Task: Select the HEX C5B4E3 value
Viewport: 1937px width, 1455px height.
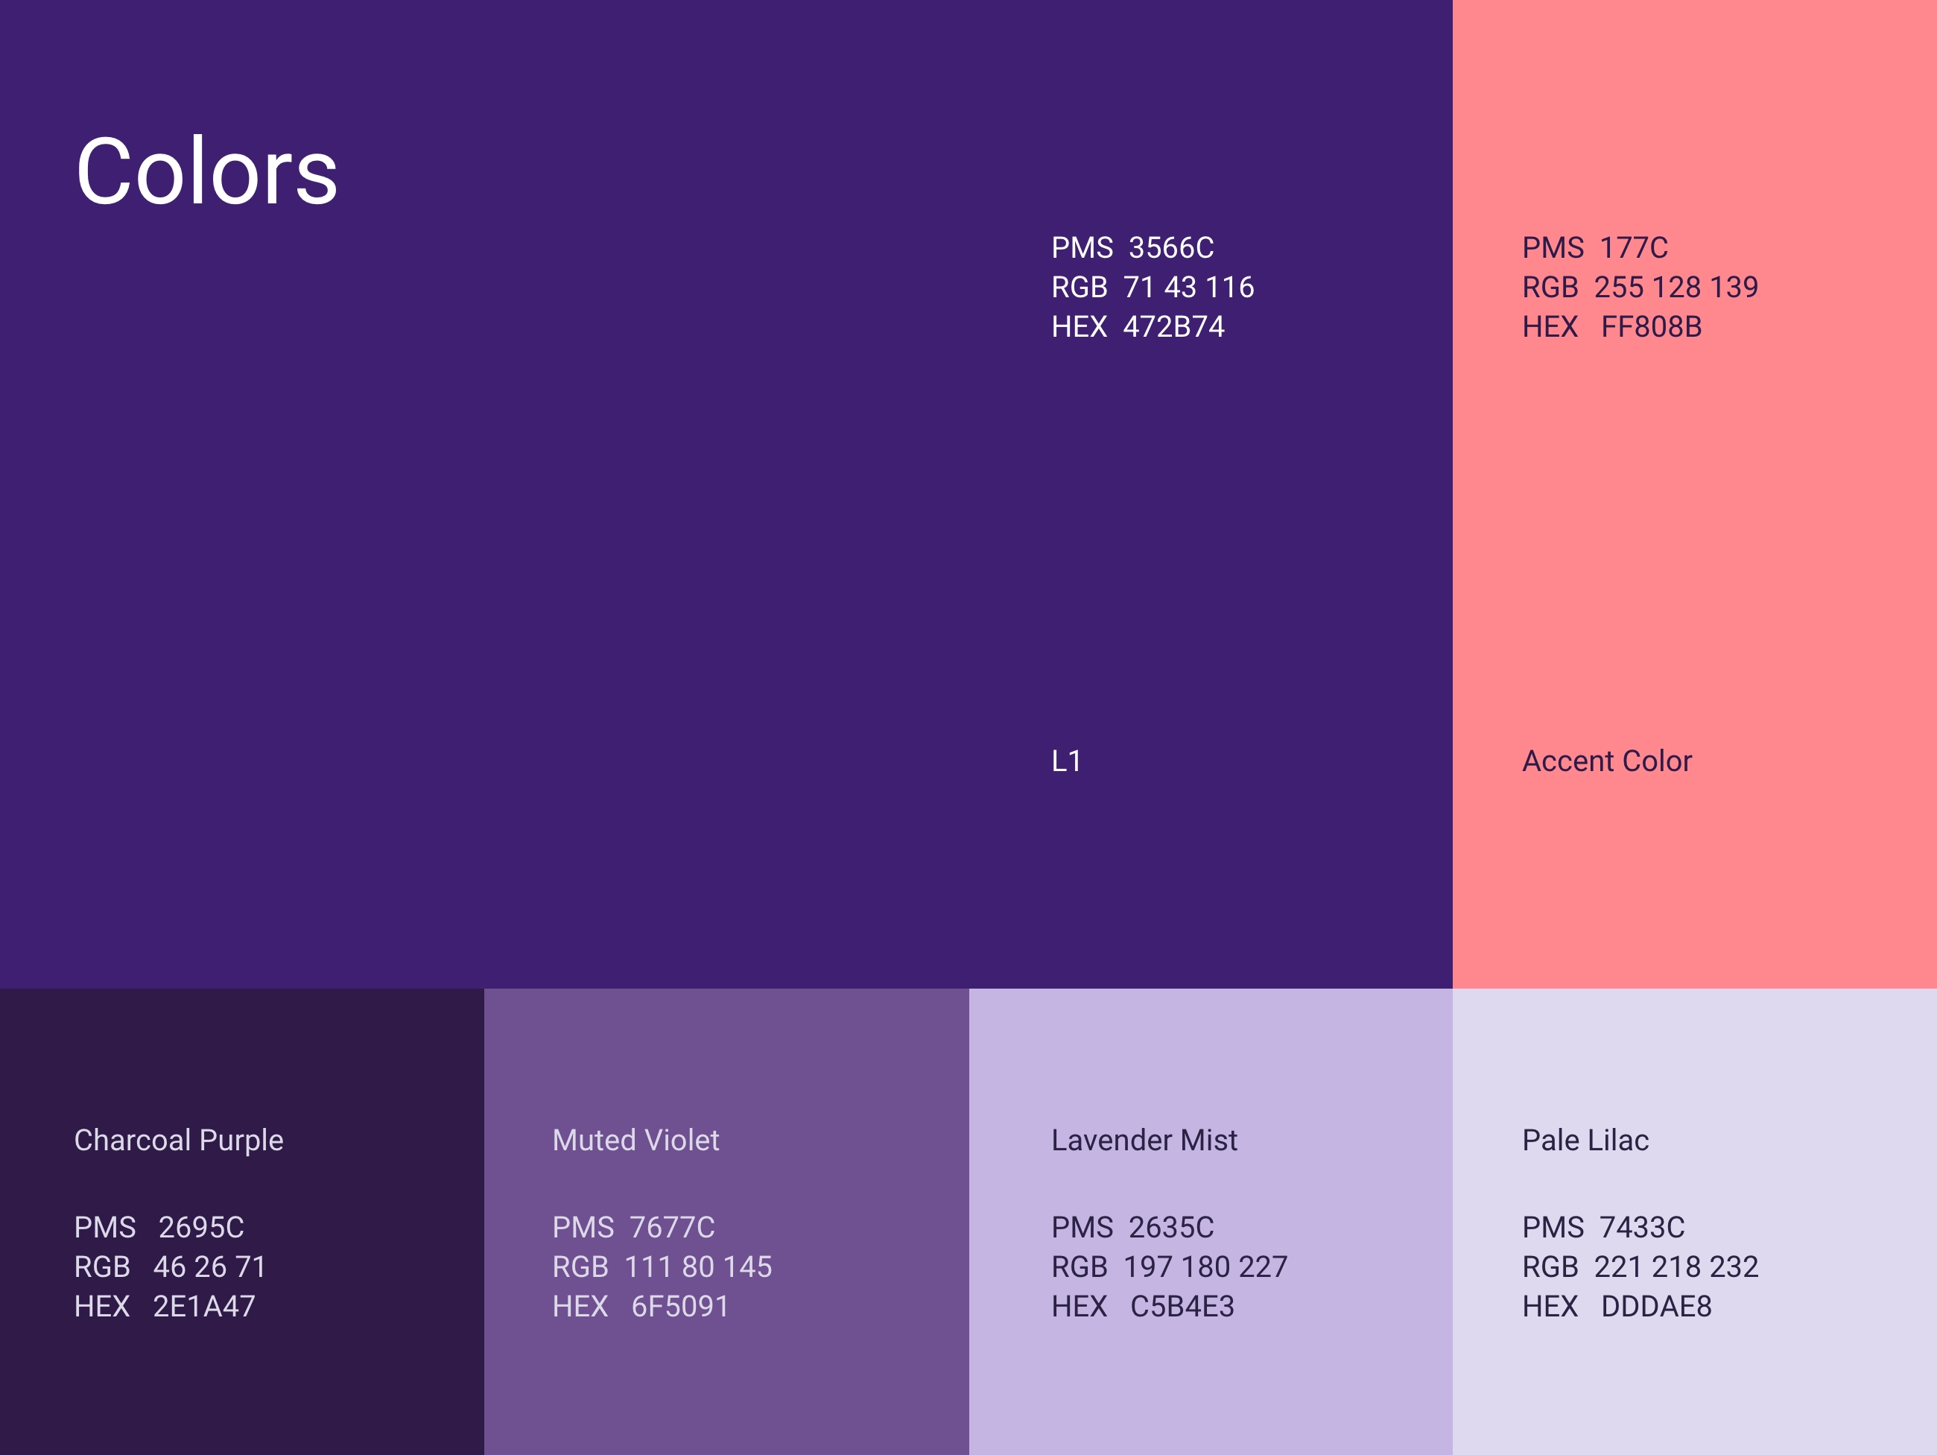Action: 1142,1306
